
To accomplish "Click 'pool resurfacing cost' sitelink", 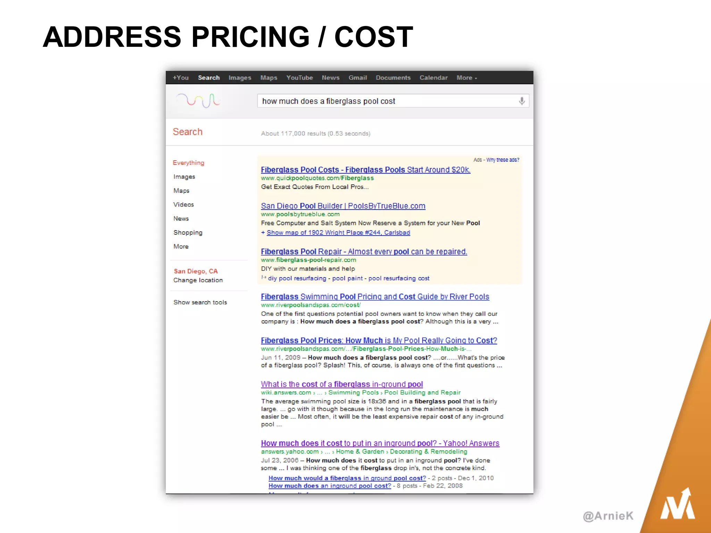I will point(399,278).
